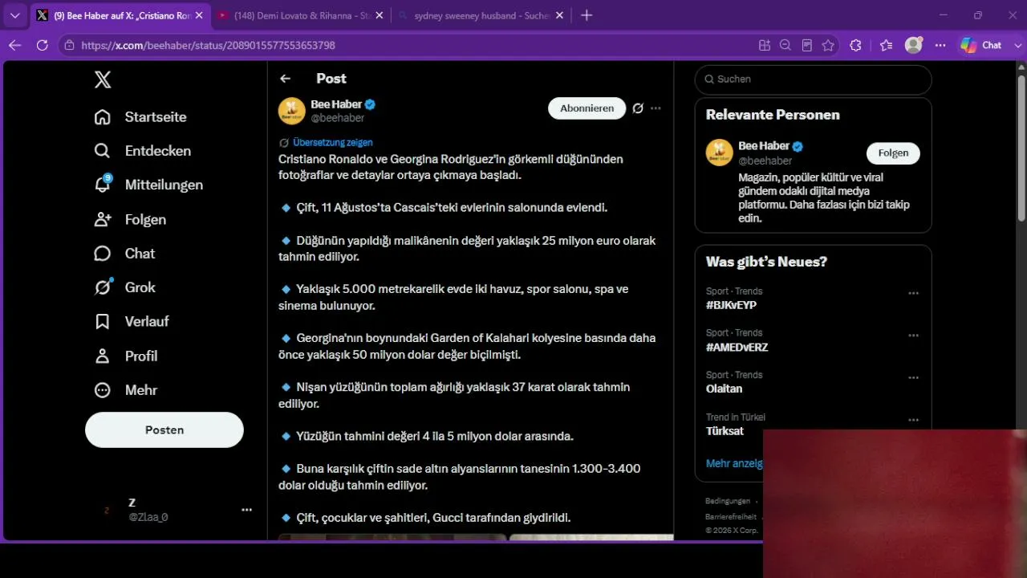Open the #AMEDvERZ trend
This screenshot has height=578, width=1027.
tap(737, 348)
